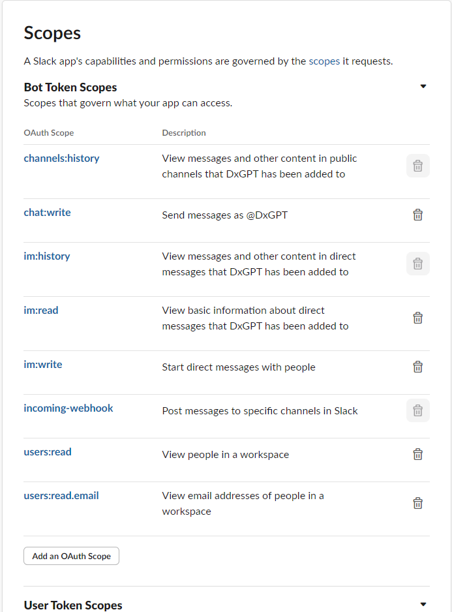Collapse the User Token Scopes section

click(x=423, y=604)
